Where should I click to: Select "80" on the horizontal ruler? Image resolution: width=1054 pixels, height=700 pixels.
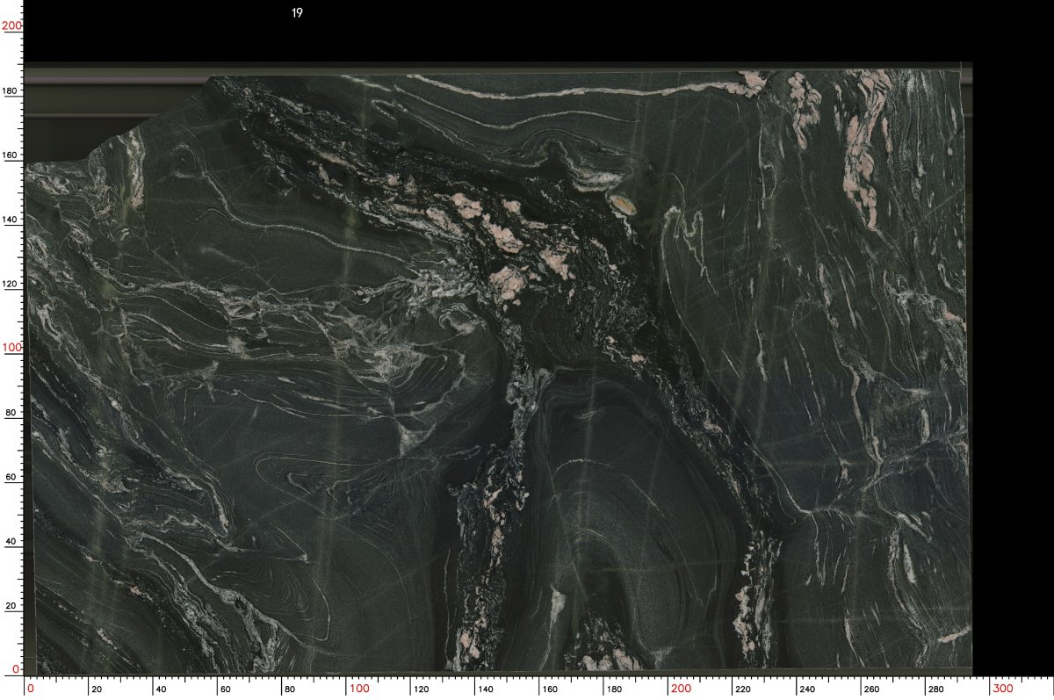tap(289, 689)
